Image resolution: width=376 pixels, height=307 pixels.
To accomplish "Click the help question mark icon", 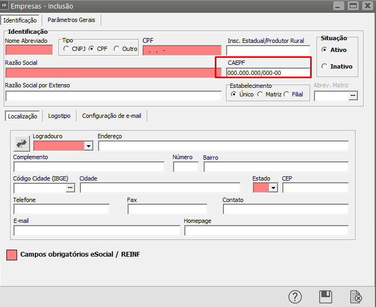I will [295, 296].
